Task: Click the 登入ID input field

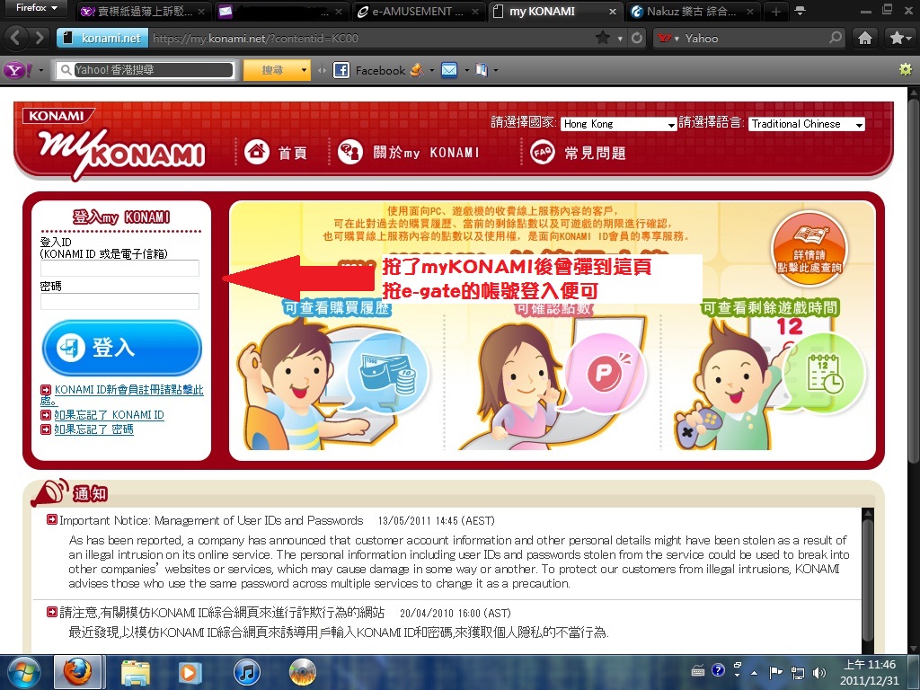Action: [x=119, y=268]
